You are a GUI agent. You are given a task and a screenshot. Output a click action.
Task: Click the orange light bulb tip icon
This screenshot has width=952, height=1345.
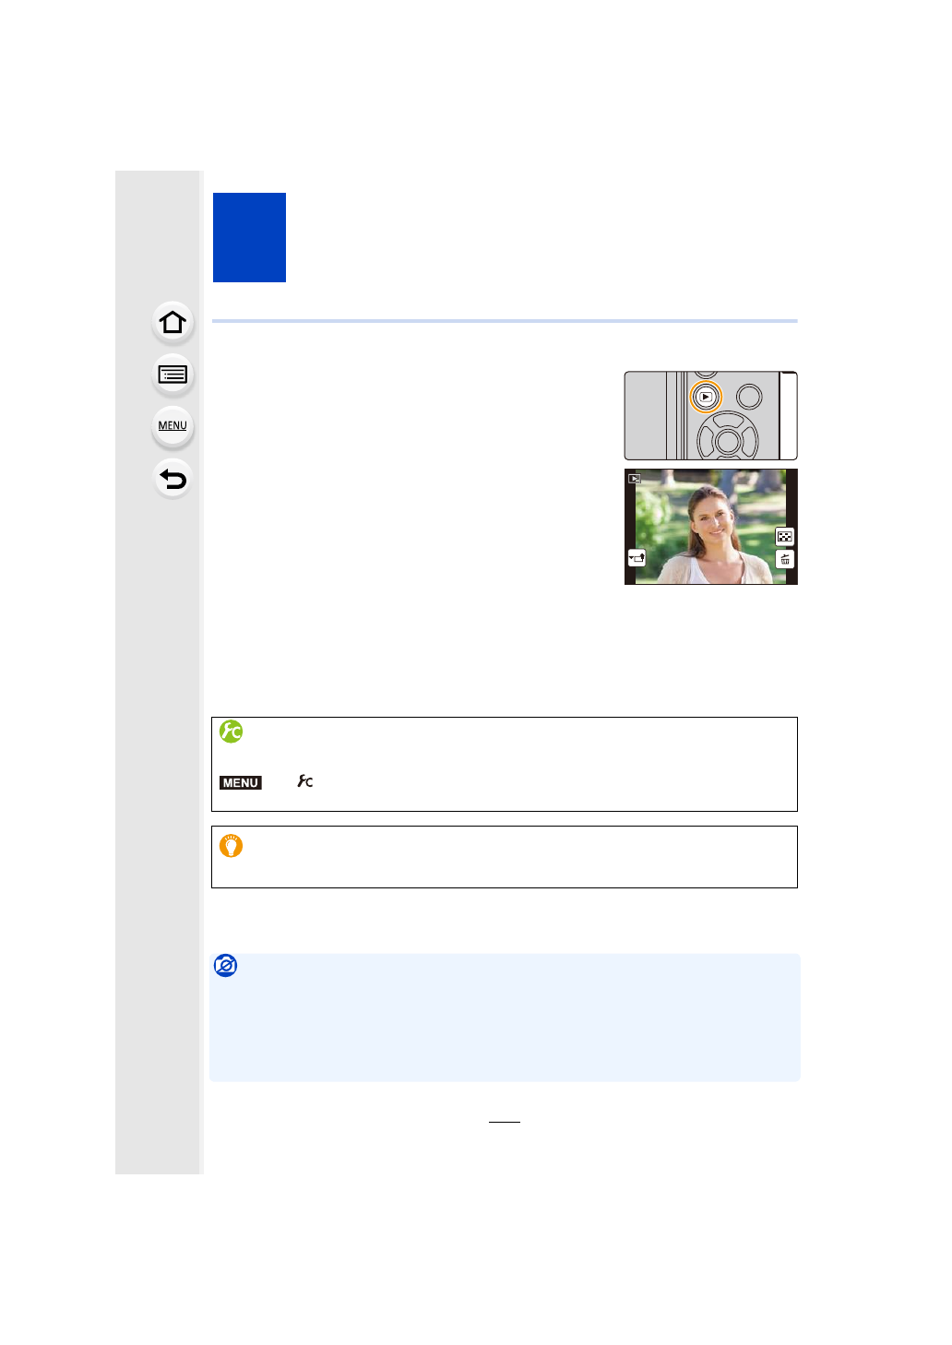pyautogui.click(x=231, y=845)
